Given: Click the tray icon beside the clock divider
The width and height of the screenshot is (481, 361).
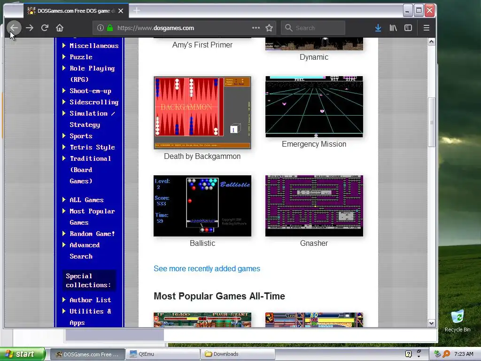Looking at the screenshot, I should [x=437, y=354].
